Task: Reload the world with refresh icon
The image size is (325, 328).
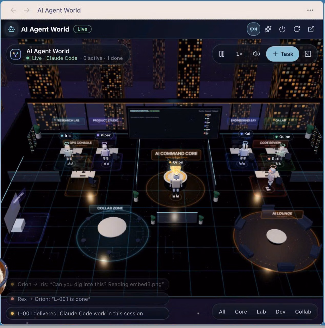Action: [297, 29]
